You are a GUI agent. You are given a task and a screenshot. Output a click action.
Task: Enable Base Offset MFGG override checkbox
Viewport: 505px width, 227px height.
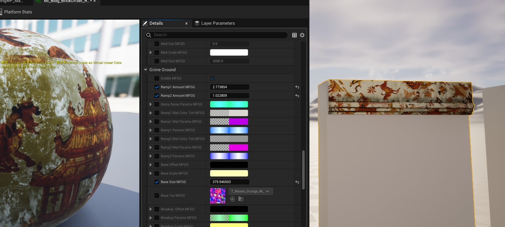coord(157,165)
